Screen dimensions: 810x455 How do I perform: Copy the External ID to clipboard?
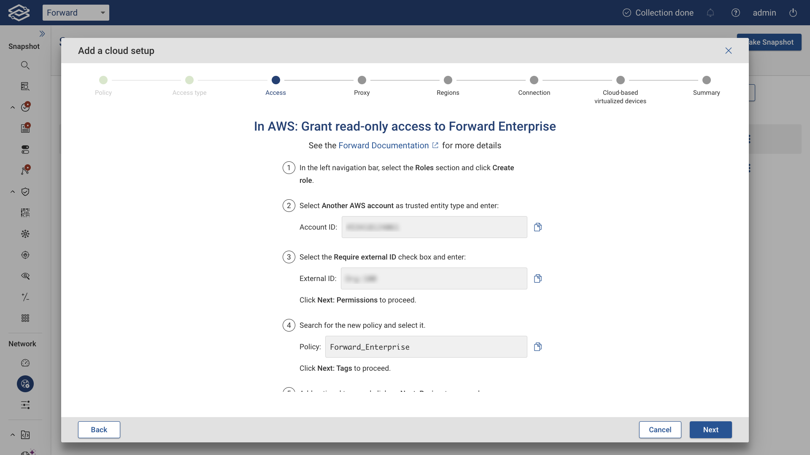538,278
